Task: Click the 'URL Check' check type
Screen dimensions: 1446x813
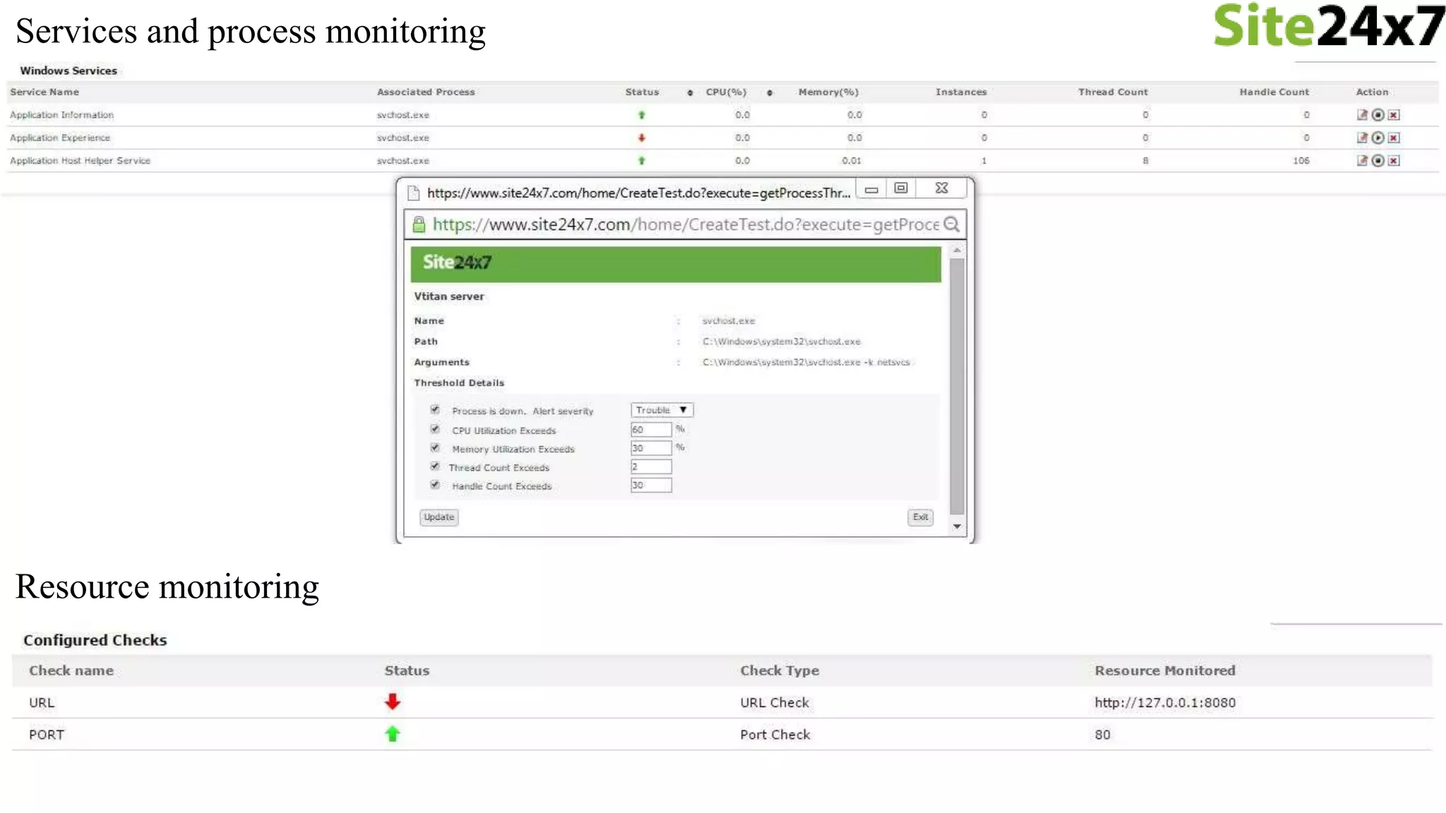Action: click(x=775, y=703)
